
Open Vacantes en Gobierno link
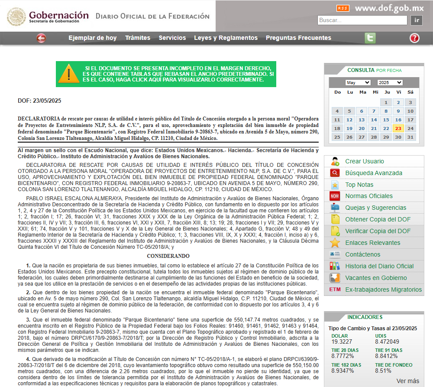pos(376,278)
